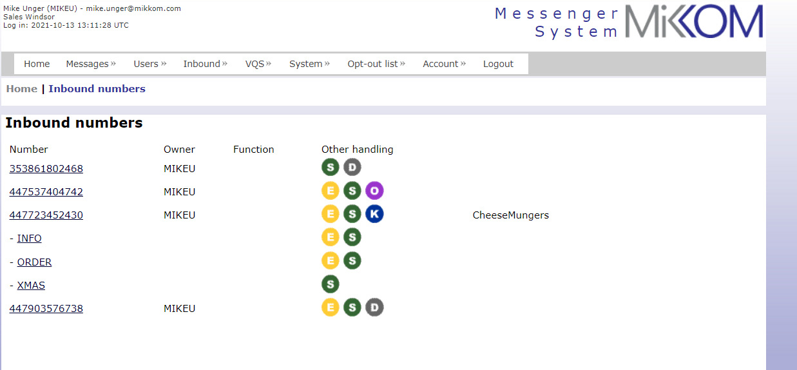Open inbound number 447723452430
The image size is (797, 370).
(46, 215)
